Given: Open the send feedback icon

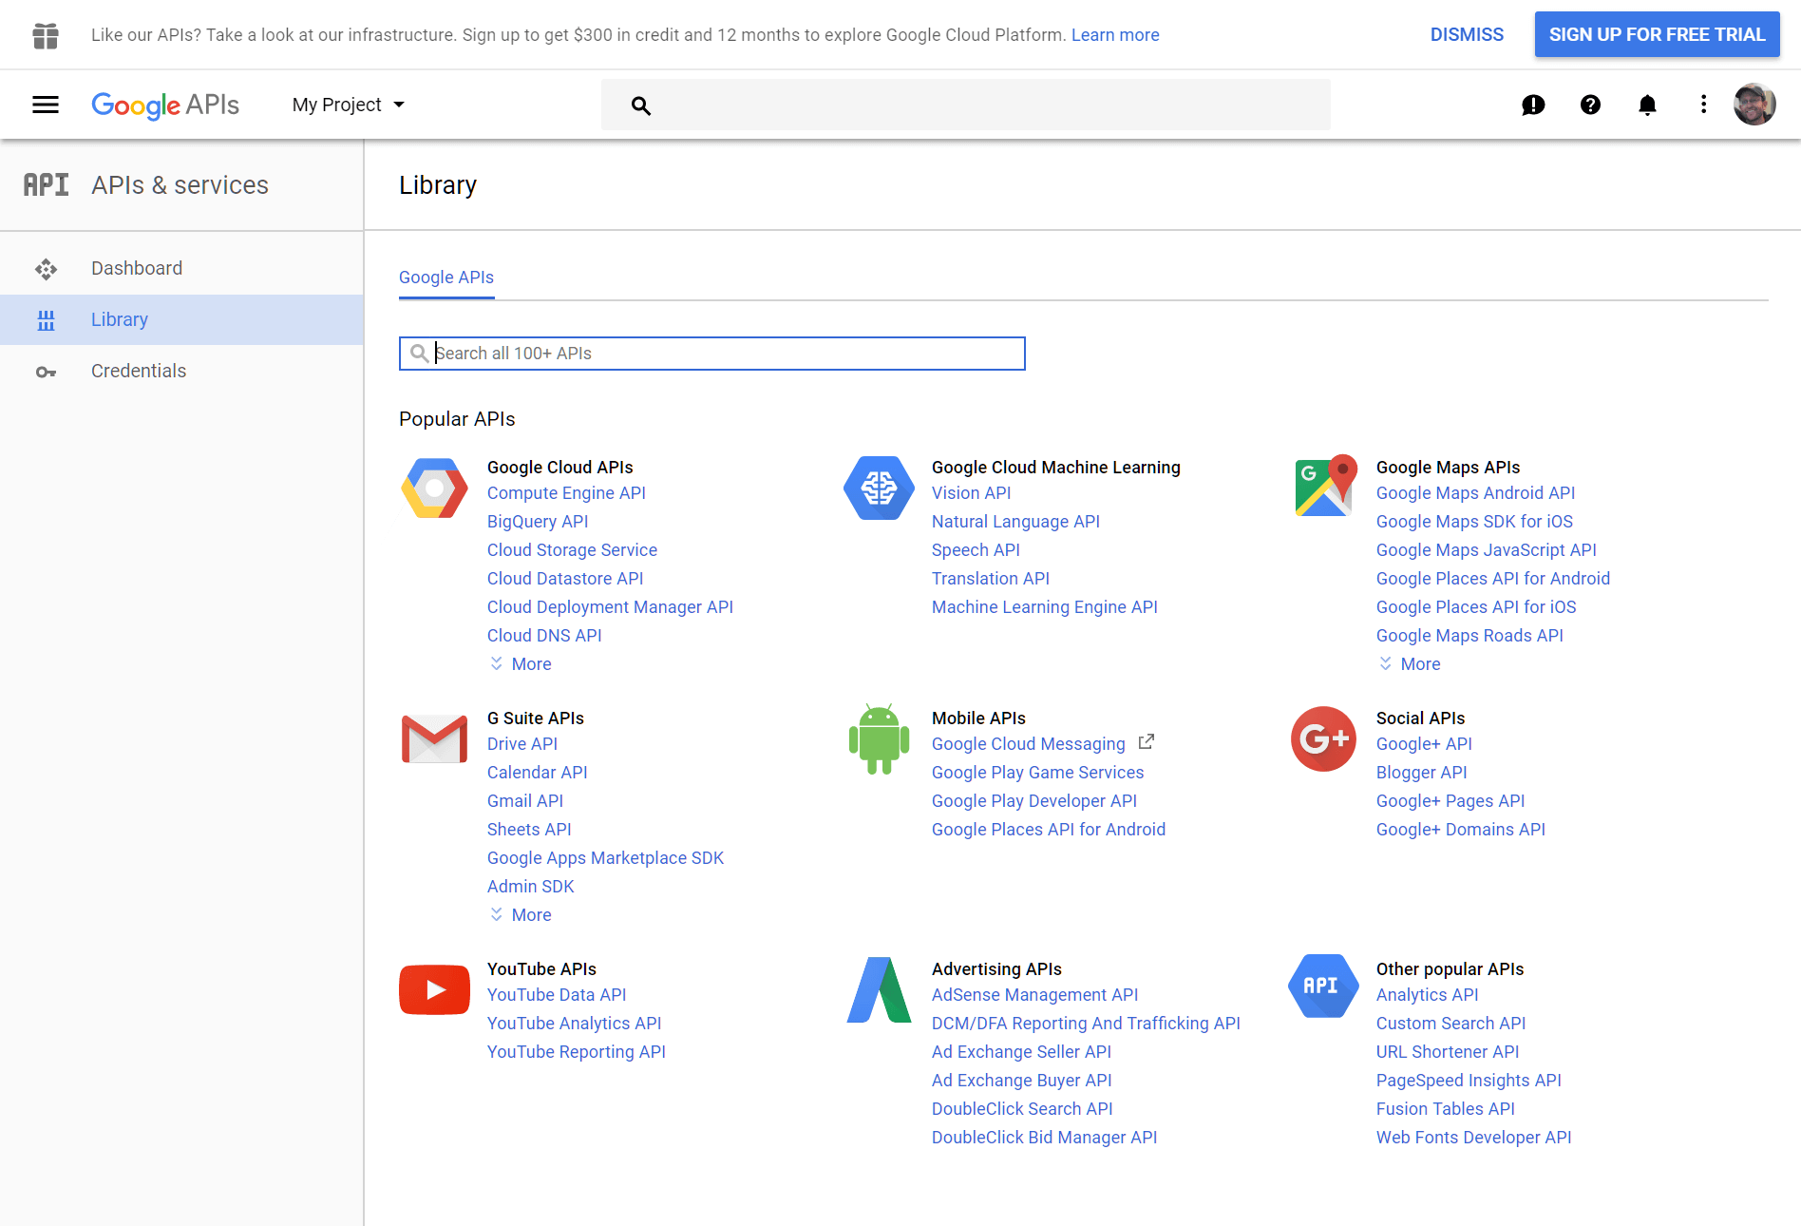Looking at the screenshot, I should click(1533, 105).
